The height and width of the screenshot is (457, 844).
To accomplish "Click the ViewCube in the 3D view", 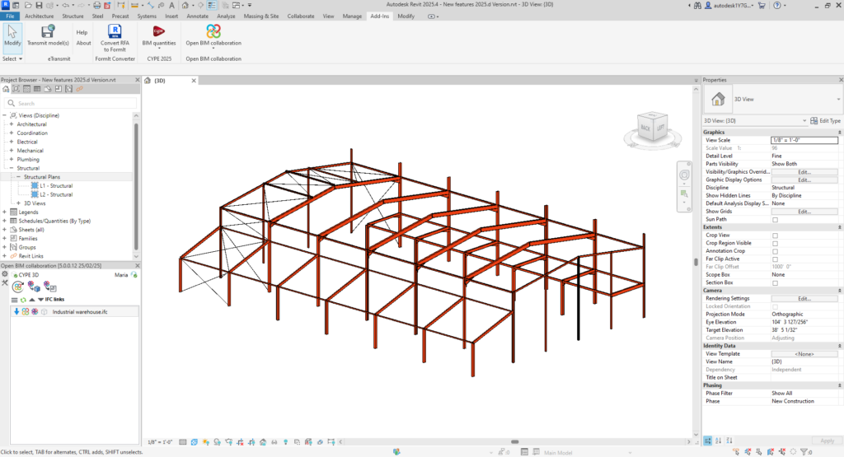I will 652,127.
